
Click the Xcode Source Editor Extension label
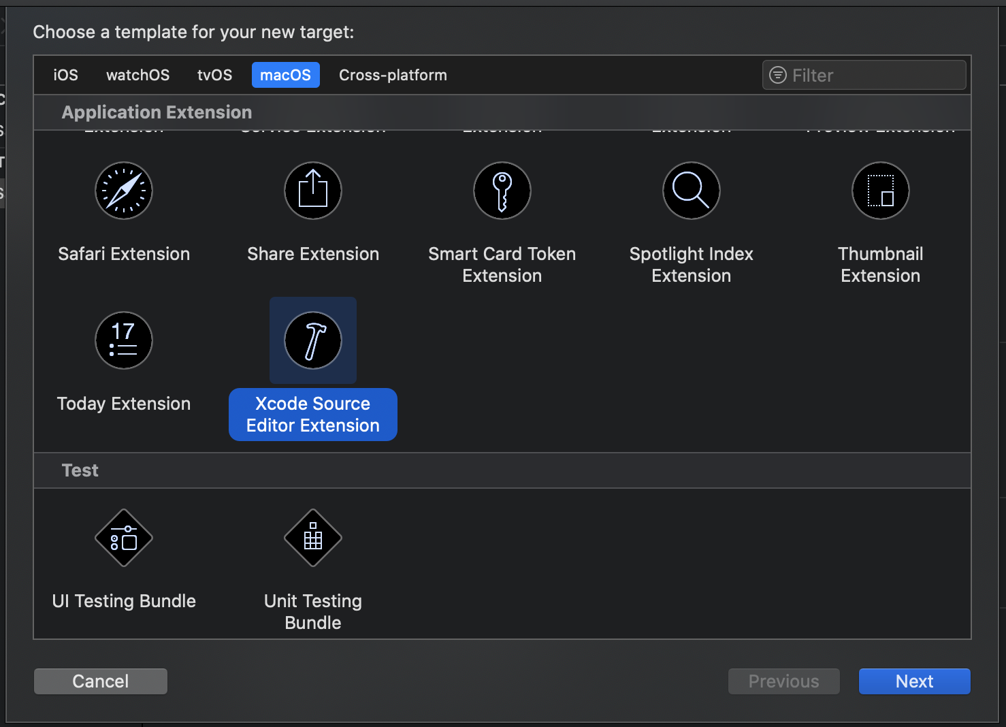(x=313, y=415)
